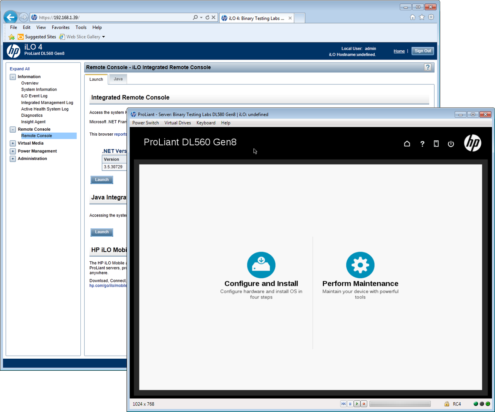Screen dimensions: 495x412
Task: Expand the Virtual Media tree node
Action: 13,143
